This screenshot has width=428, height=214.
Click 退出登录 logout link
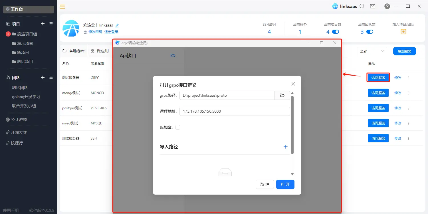coord(111,32)
